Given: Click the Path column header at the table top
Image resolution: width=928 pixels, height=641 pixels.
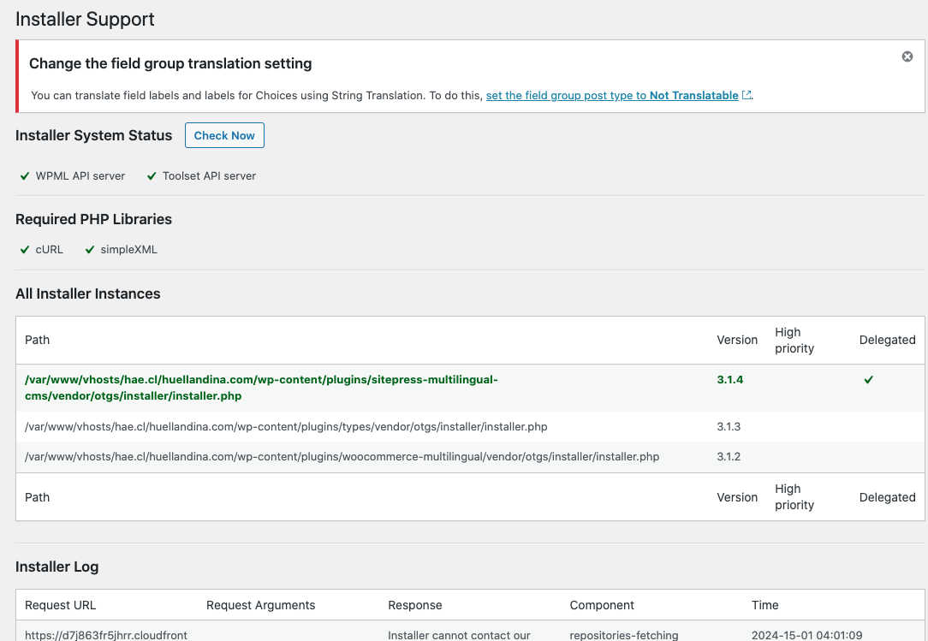Looking at the screenshot, I should [38, 340].
